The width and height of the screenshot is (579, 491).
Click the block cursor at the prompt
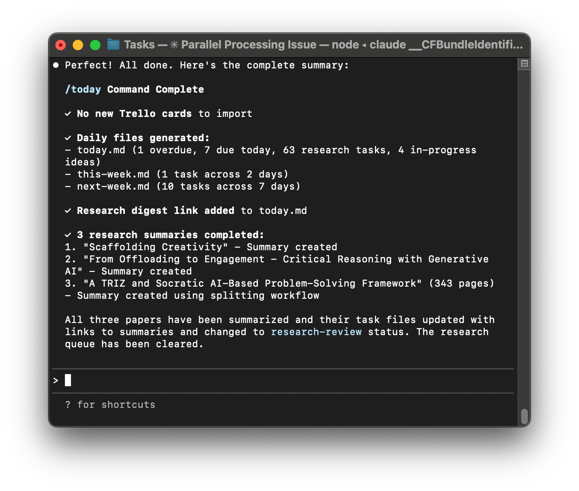[68, 380]
